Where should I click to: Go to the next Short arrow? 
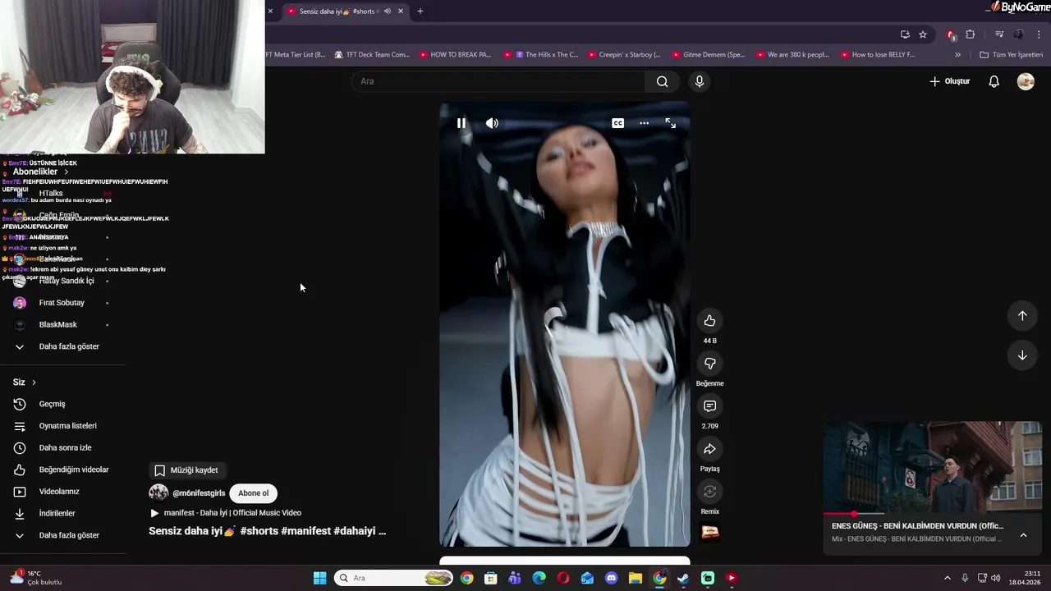coord(1022,355)
